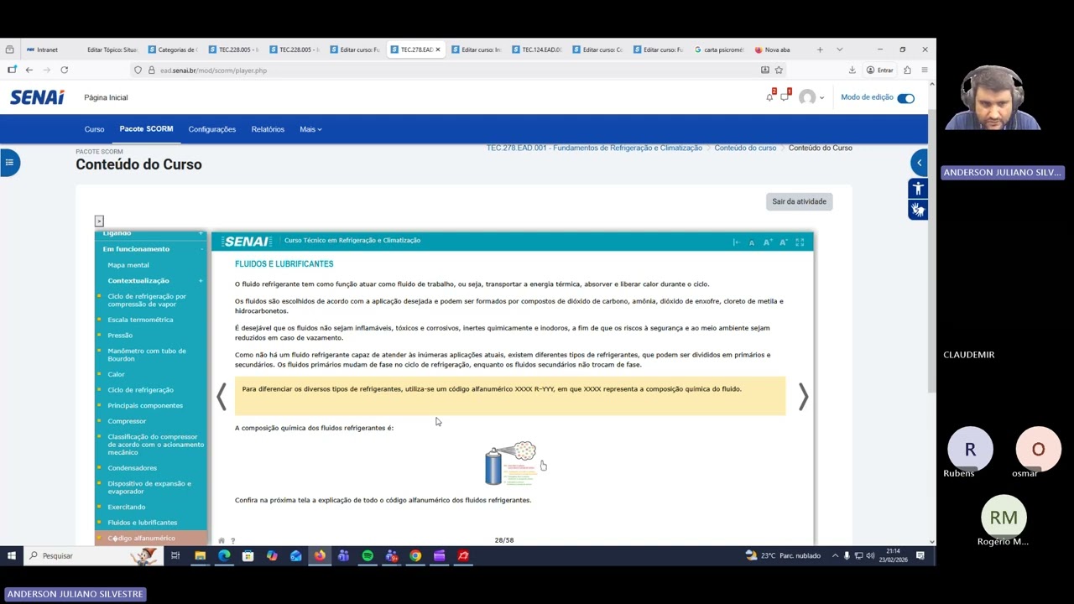The image size is (1074, 604).
Task: Open the Exercitando menu item
Action: (127, 507)
